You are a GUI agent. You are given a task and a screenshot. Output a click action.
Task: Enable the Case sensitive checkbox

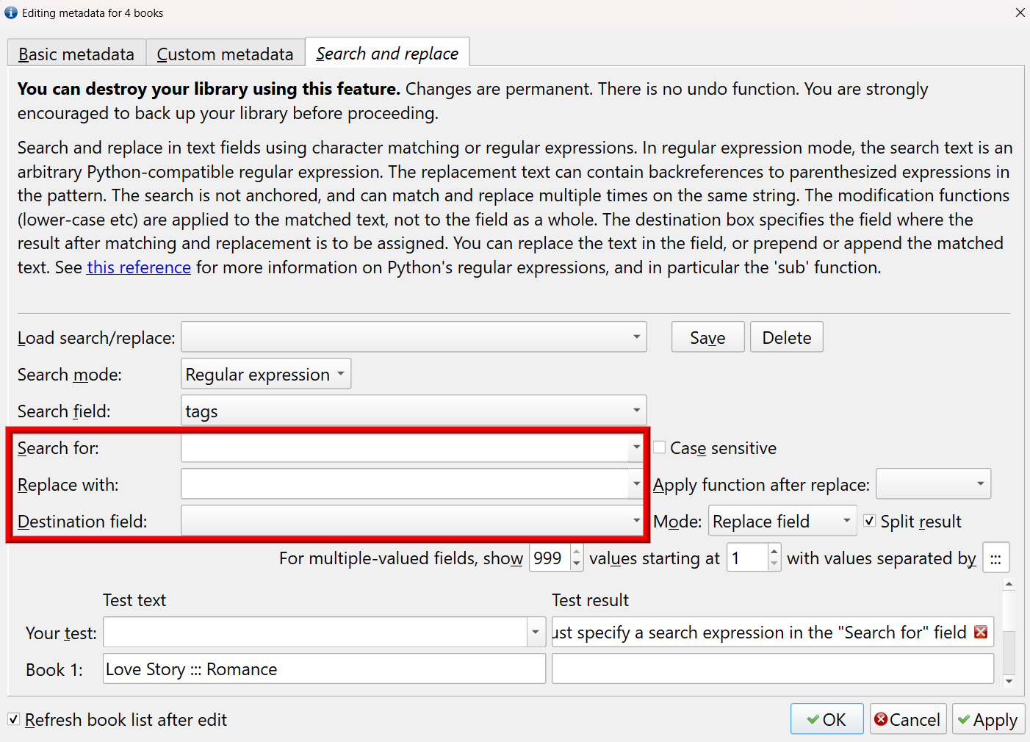pos(660,447)
